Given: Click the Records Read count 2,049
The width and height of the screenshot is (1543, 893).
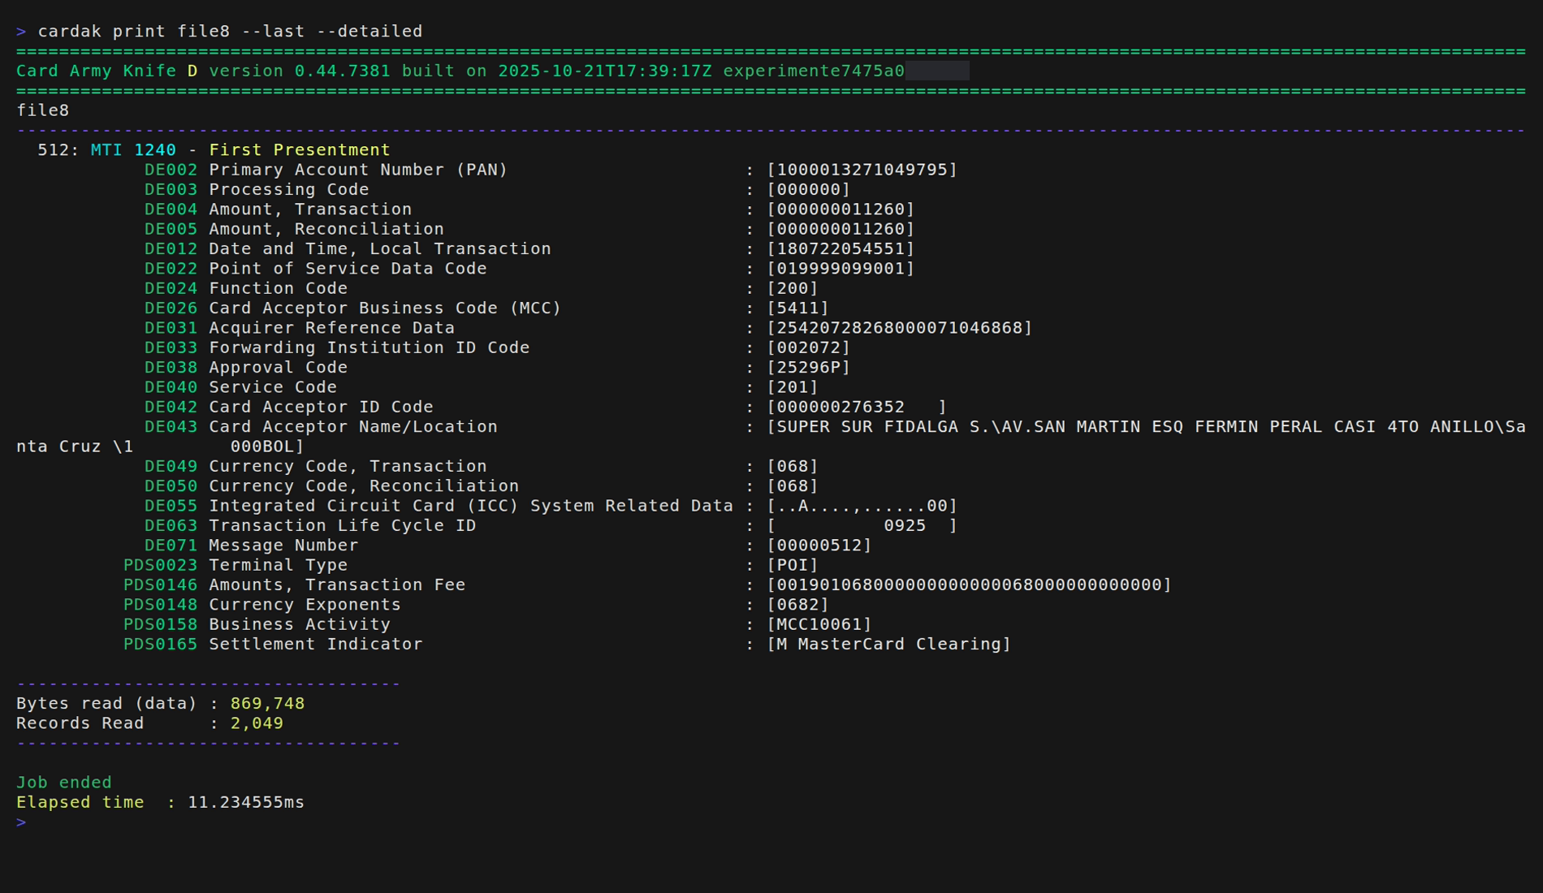Looking at the screenshot, I should [257, 723].
